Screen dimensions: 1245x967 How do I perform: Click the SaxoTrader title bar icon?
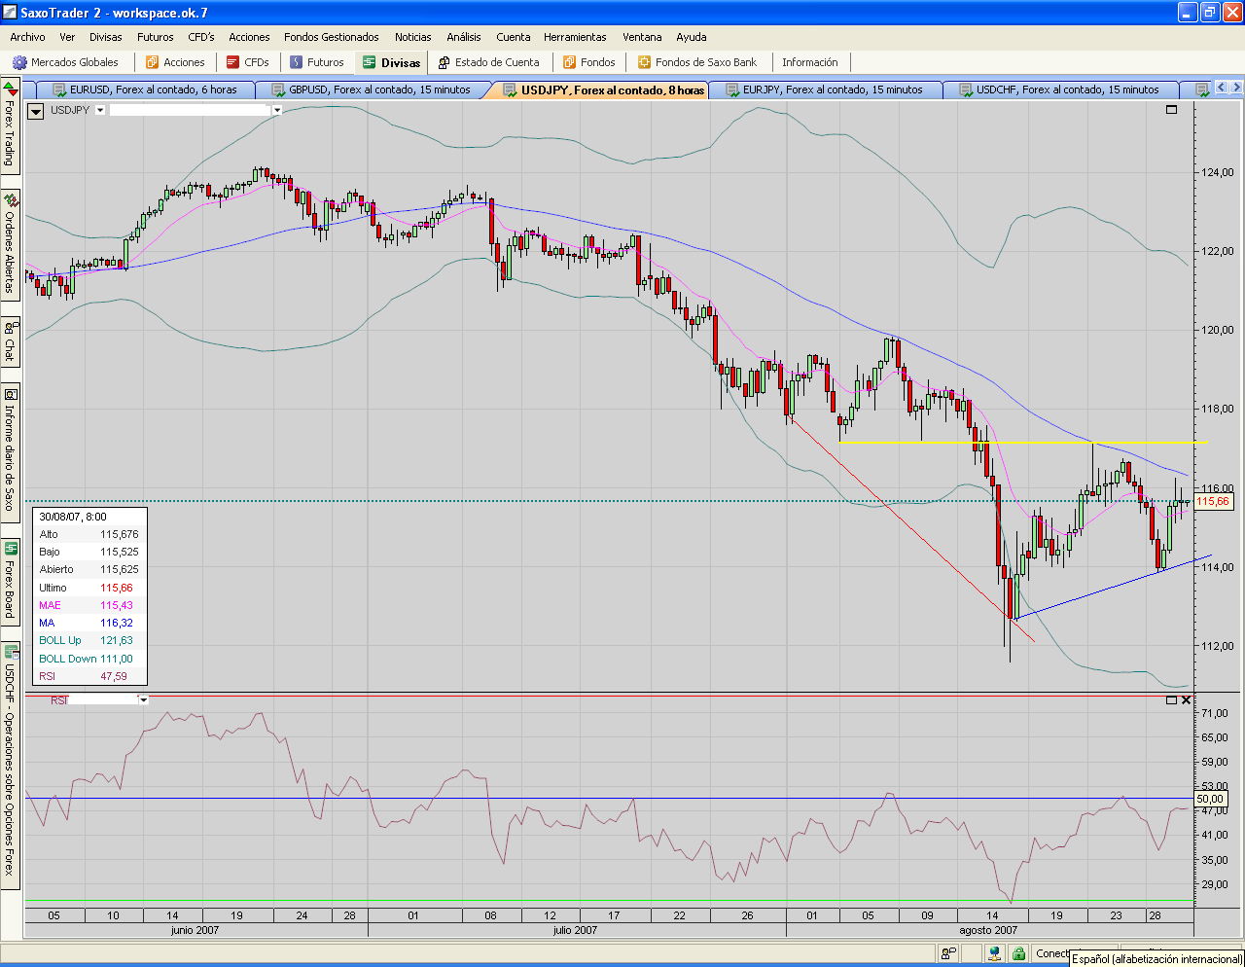[10, 13]
